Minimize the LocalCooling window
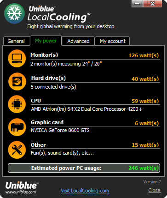The height and width of the screenshot is (198, 167). (137, 4)
